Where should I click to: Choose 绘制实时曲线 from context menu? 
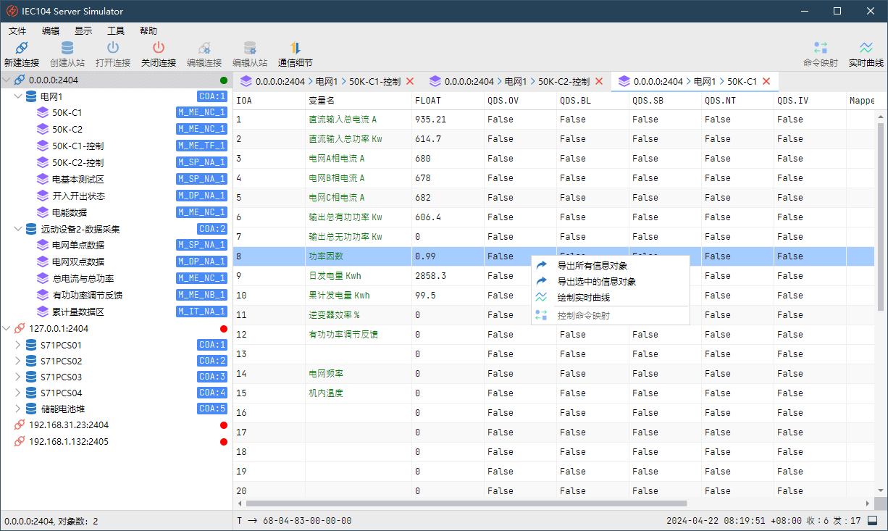click(x=583, y=298)
